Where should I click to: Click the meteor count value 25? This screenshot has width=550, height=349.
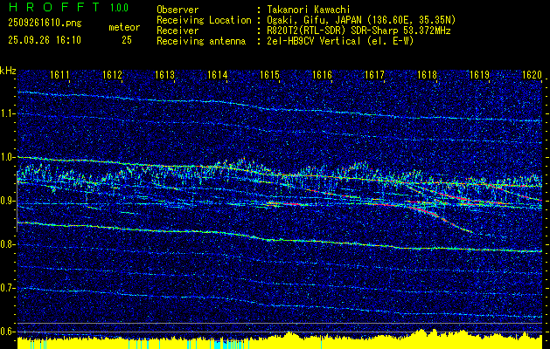[x=127, y=40]
